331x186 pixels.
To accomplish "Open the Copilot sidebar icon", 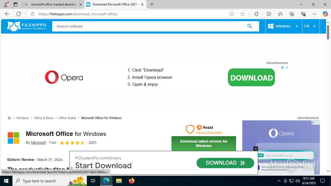I will (325, 14).
